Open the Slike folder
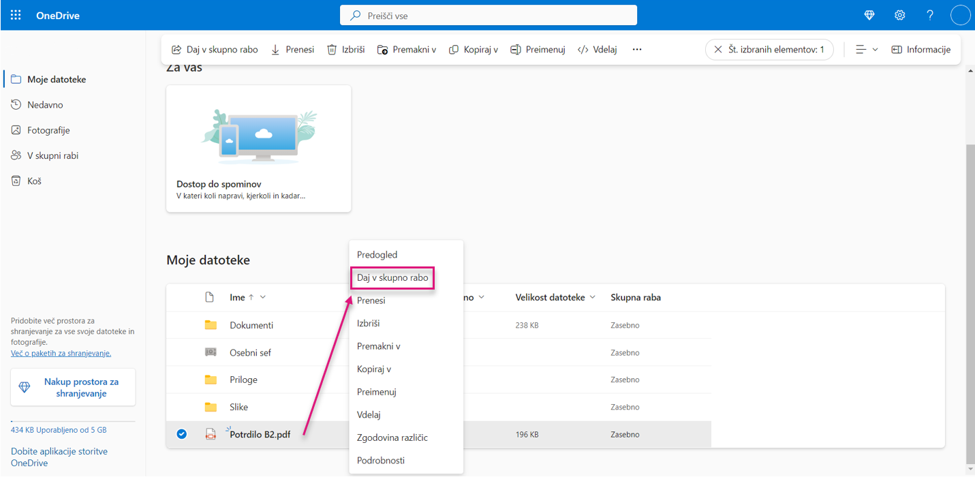 click(238, 407)
